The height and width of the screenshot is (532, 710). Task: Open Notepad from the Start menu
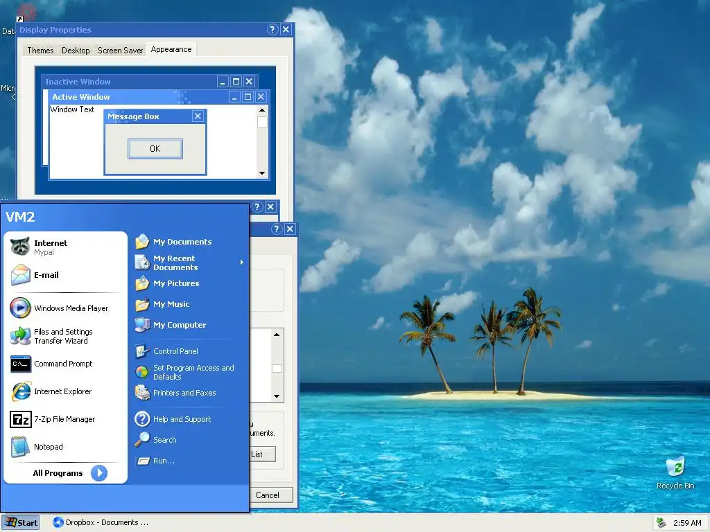[x=64, y=447]
